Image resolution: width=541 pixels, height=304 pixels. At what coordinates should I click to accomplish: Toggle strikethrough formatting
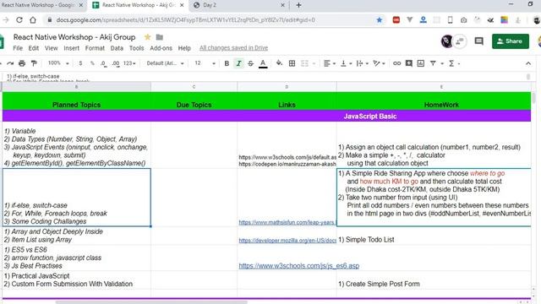pyautogui.click(x=250, y=63)
